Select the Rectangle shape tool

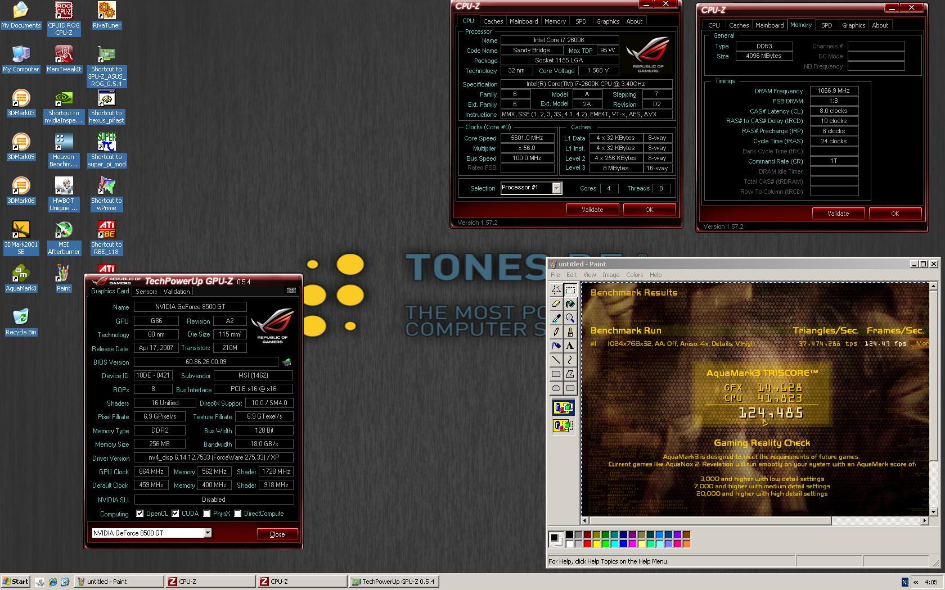(x=556, y=374)
